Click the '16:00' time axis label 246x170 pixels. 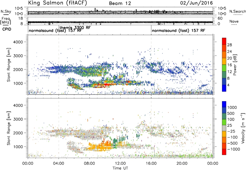click(151, 164)
